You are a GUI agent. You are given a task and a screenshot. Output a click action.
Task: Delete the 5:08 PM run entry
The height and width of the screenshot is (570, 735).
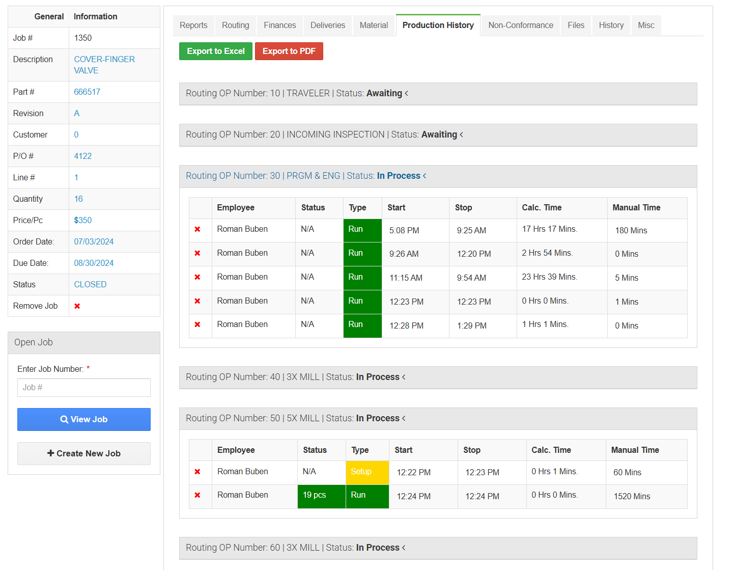[x=197, y=230]
